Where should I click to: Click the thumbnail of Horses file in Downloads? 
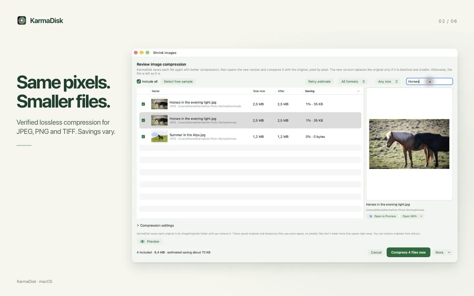click(159, 104)
